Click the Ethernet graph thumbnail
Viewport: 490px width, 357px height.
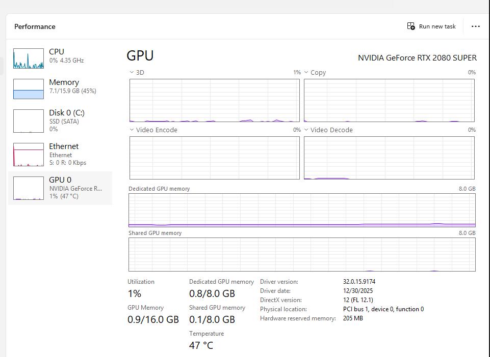[x=29, y=155]
